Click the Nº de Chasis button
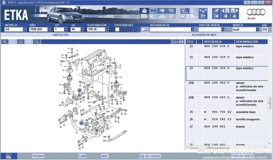The image size is (273, 160). [x=150, y=156]
